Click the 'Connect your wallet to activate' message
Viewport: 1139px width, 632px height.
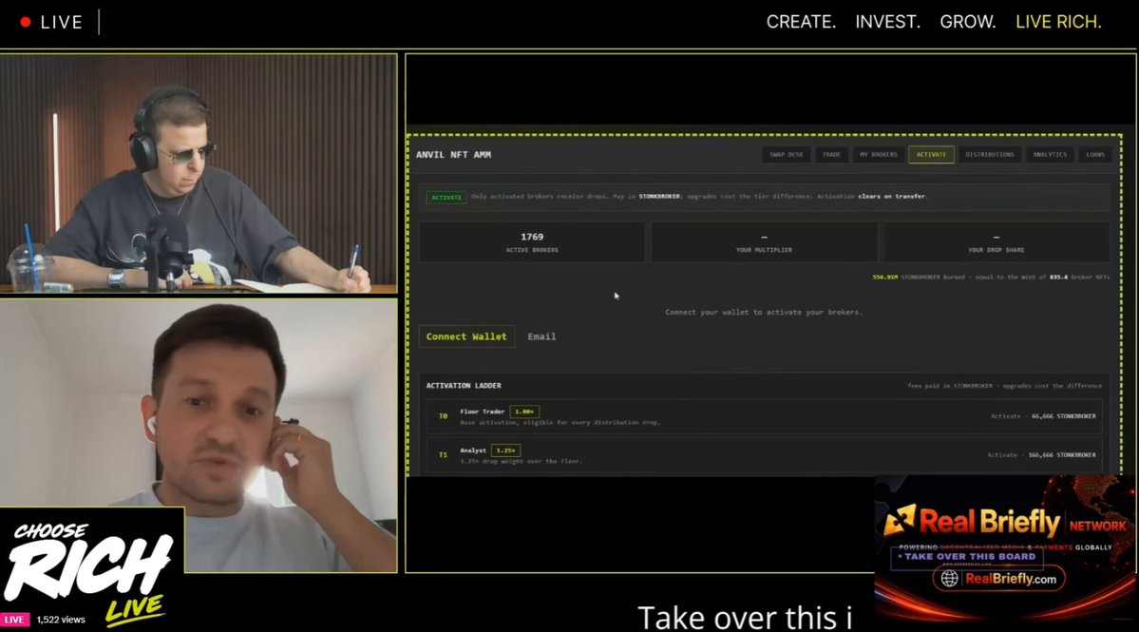point(764,313)
